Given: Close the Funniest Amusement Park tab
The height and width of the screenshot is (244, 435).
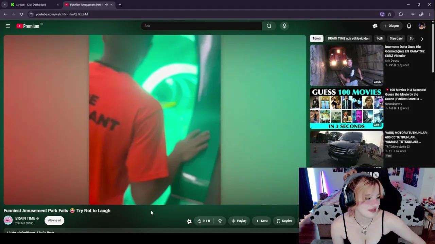Looking at the screenshot, I should (x=111, y=5).
